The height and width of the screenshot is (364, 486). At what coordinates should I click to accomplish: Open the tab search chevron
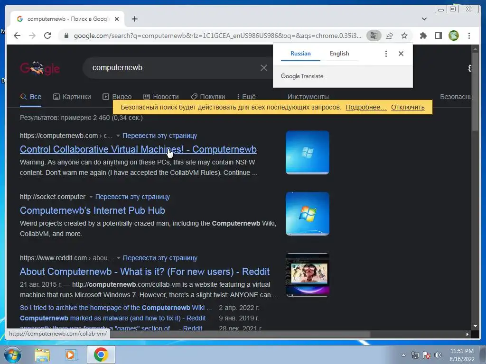click(424, 19)
